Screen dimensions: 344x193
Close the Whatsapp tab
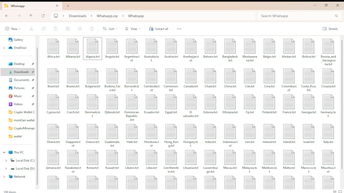[x=57, y=6]
